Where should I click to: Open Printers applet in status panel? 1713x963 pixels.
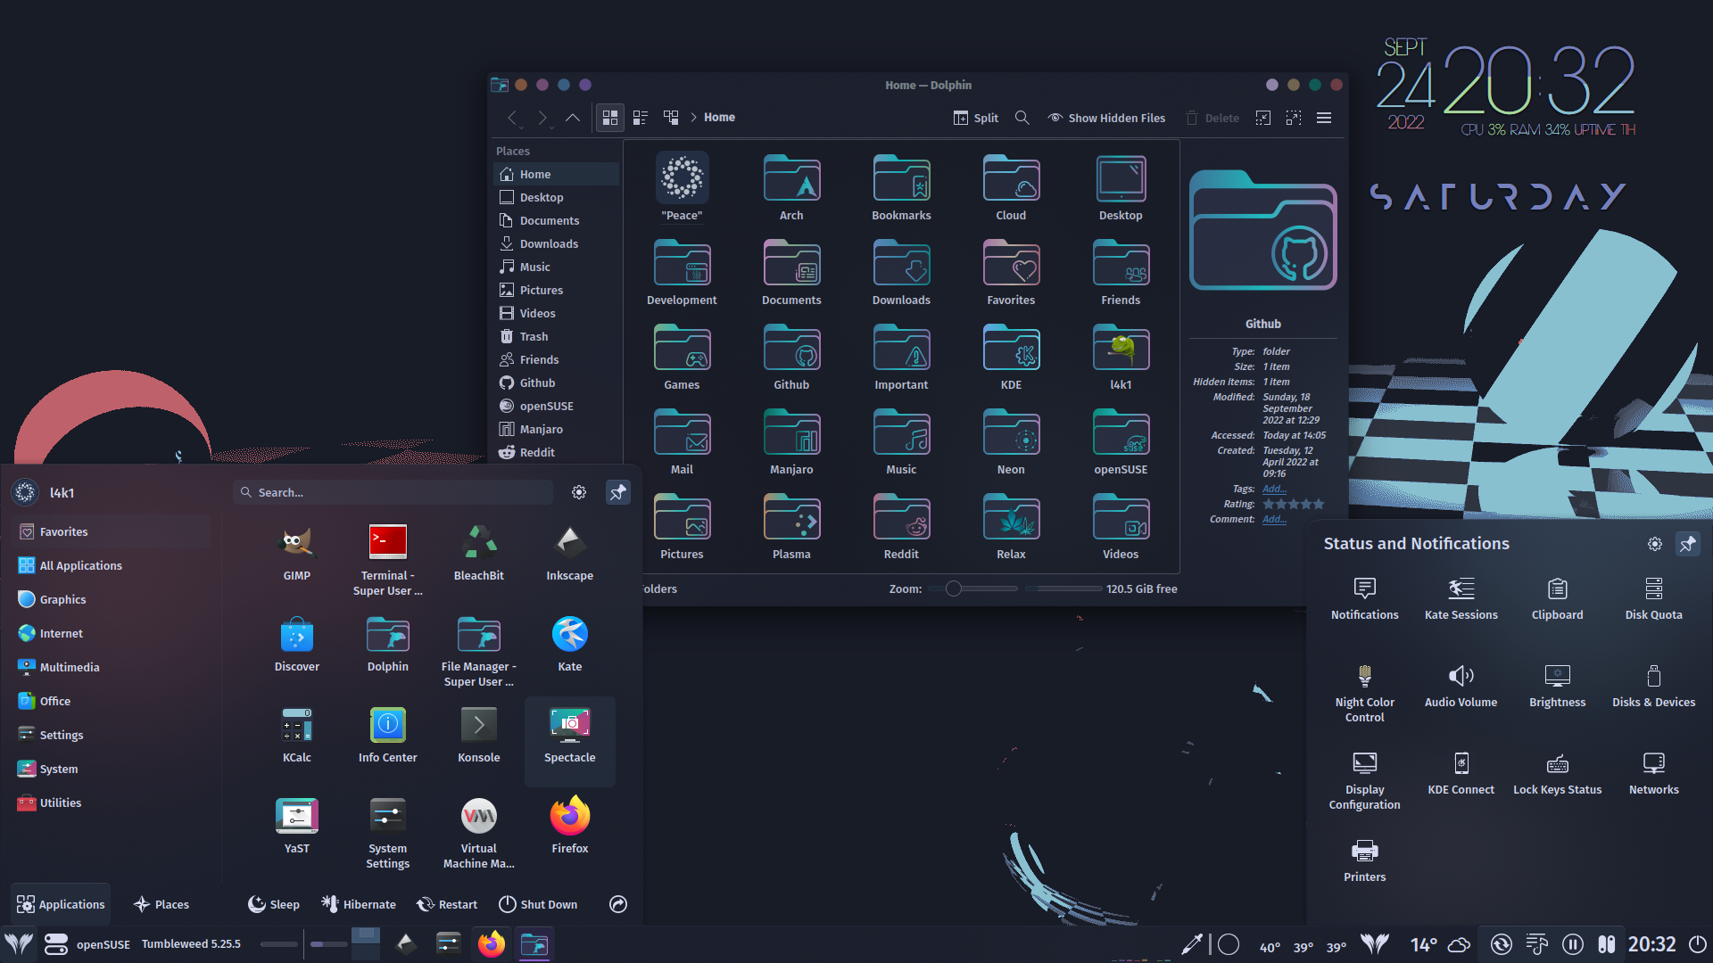click(1364, 860)
